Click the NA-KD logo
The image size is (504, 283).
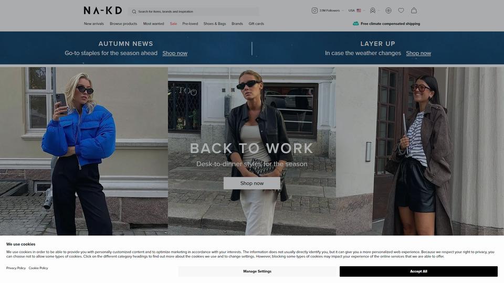pyautogui.click(x=103, y=10)
